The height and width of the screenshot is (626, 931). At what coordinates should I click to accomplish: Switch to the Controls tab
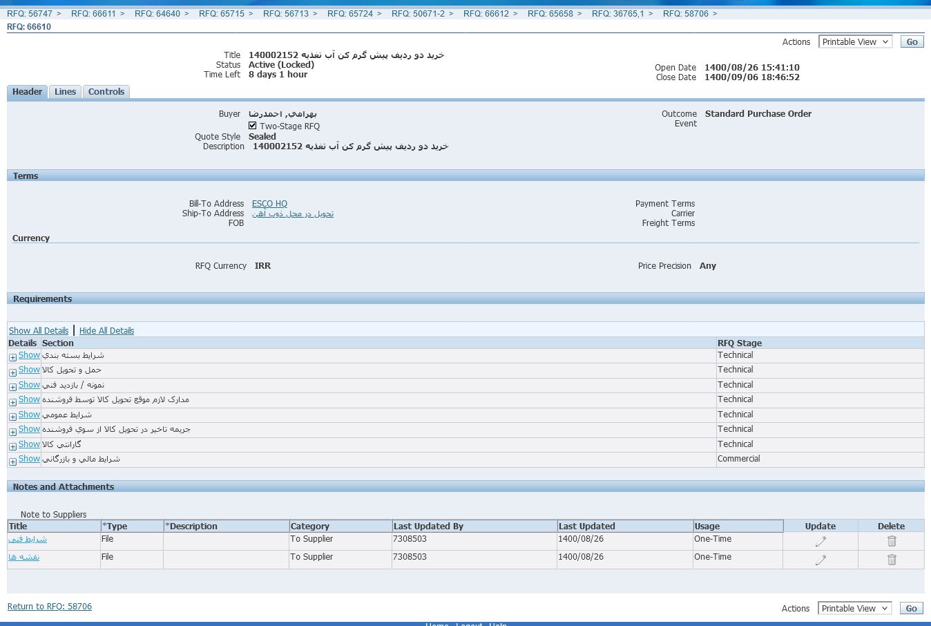[x=106, y=92]
